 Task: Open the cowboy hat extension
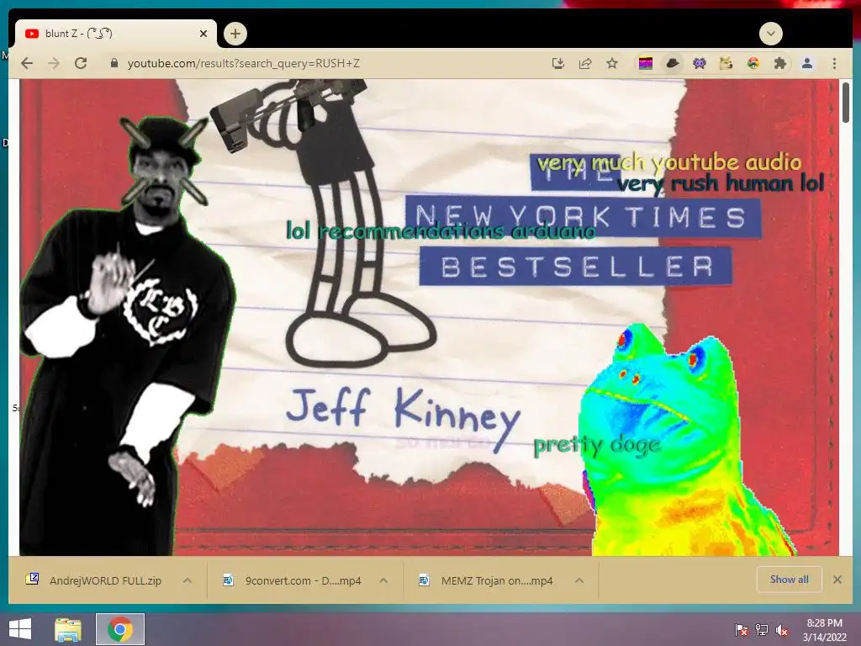click(x=673, y=64)
